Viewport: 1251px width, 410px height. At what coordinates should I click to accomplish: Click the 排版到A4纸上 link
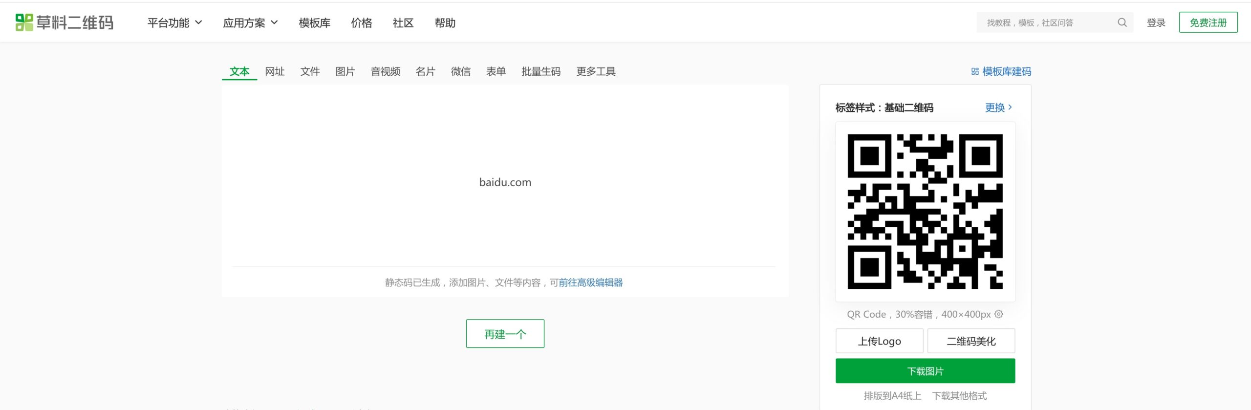coord(892,396)
